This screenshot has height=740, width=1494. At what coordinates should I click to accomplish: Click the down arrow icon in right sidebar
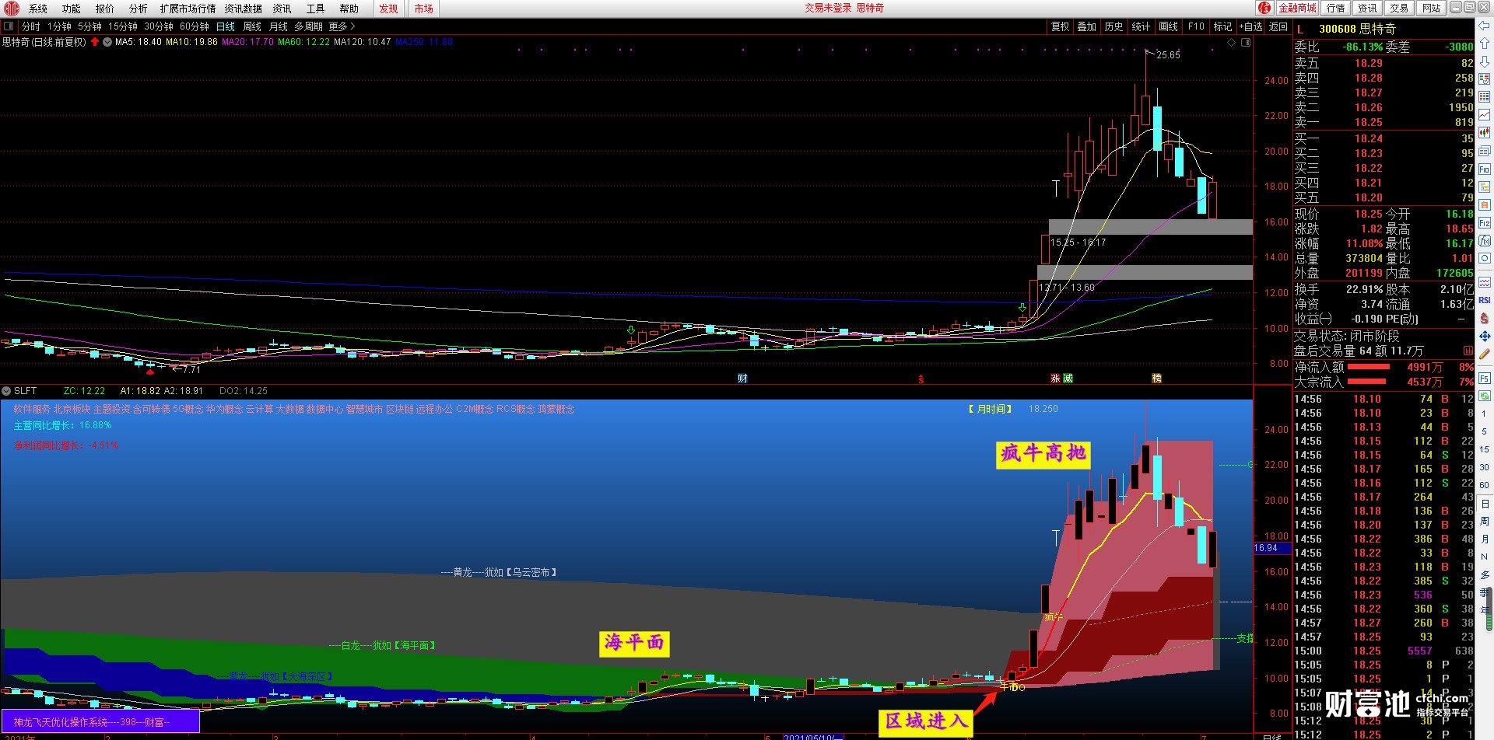1485,61
